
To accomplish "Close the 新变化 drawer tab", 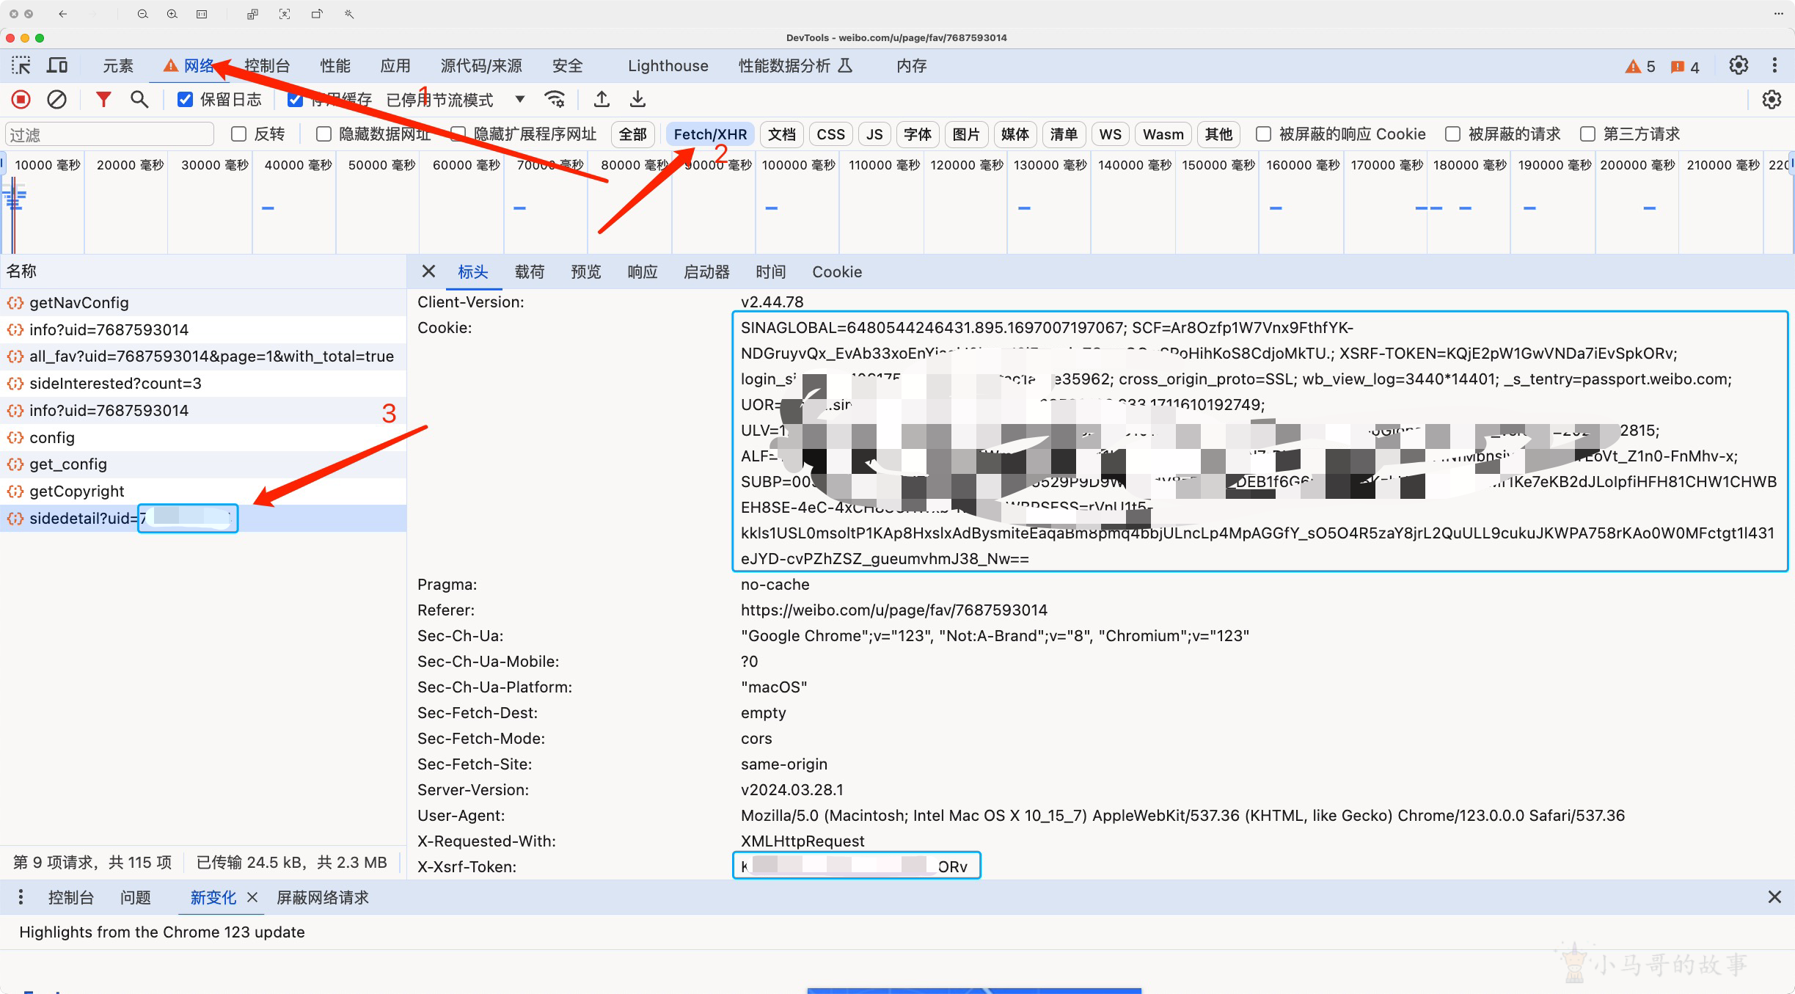I will [x=252, y=897].
